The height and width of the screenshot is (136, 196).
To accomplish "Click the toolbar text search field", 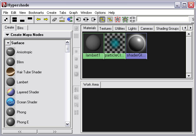I will (163, 19).
